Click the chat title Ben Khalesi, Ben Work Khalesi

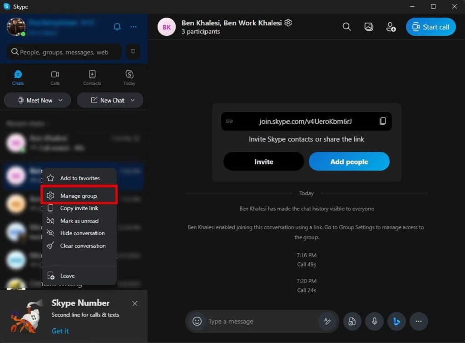point(232,23)
